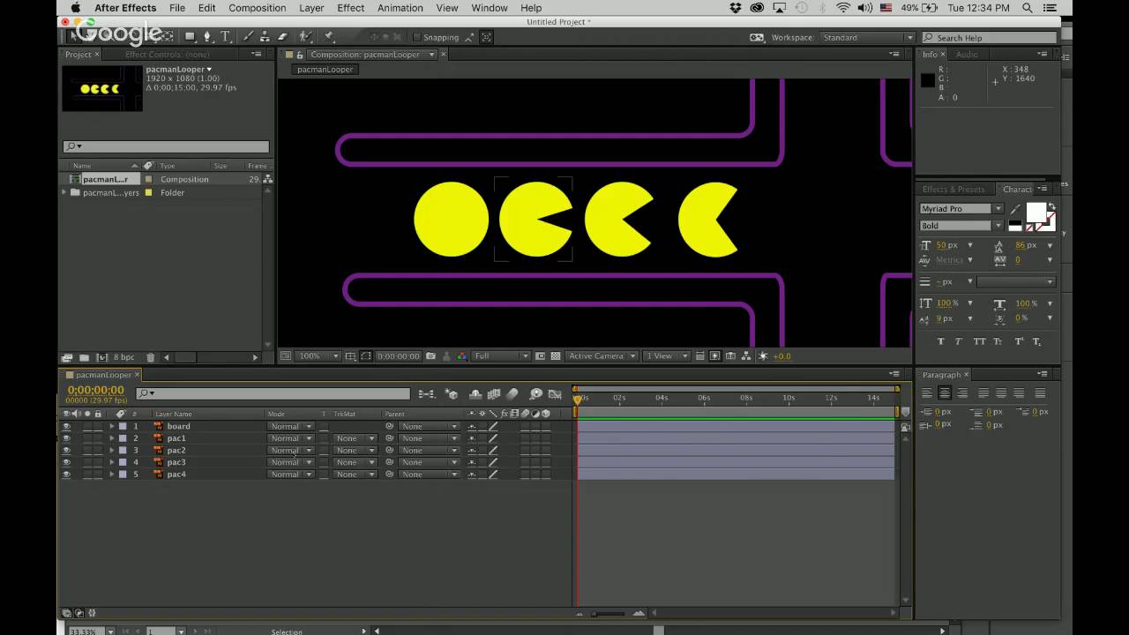
Task: Expand the pac1 layer twirl arrow
Action: point(112,438)
